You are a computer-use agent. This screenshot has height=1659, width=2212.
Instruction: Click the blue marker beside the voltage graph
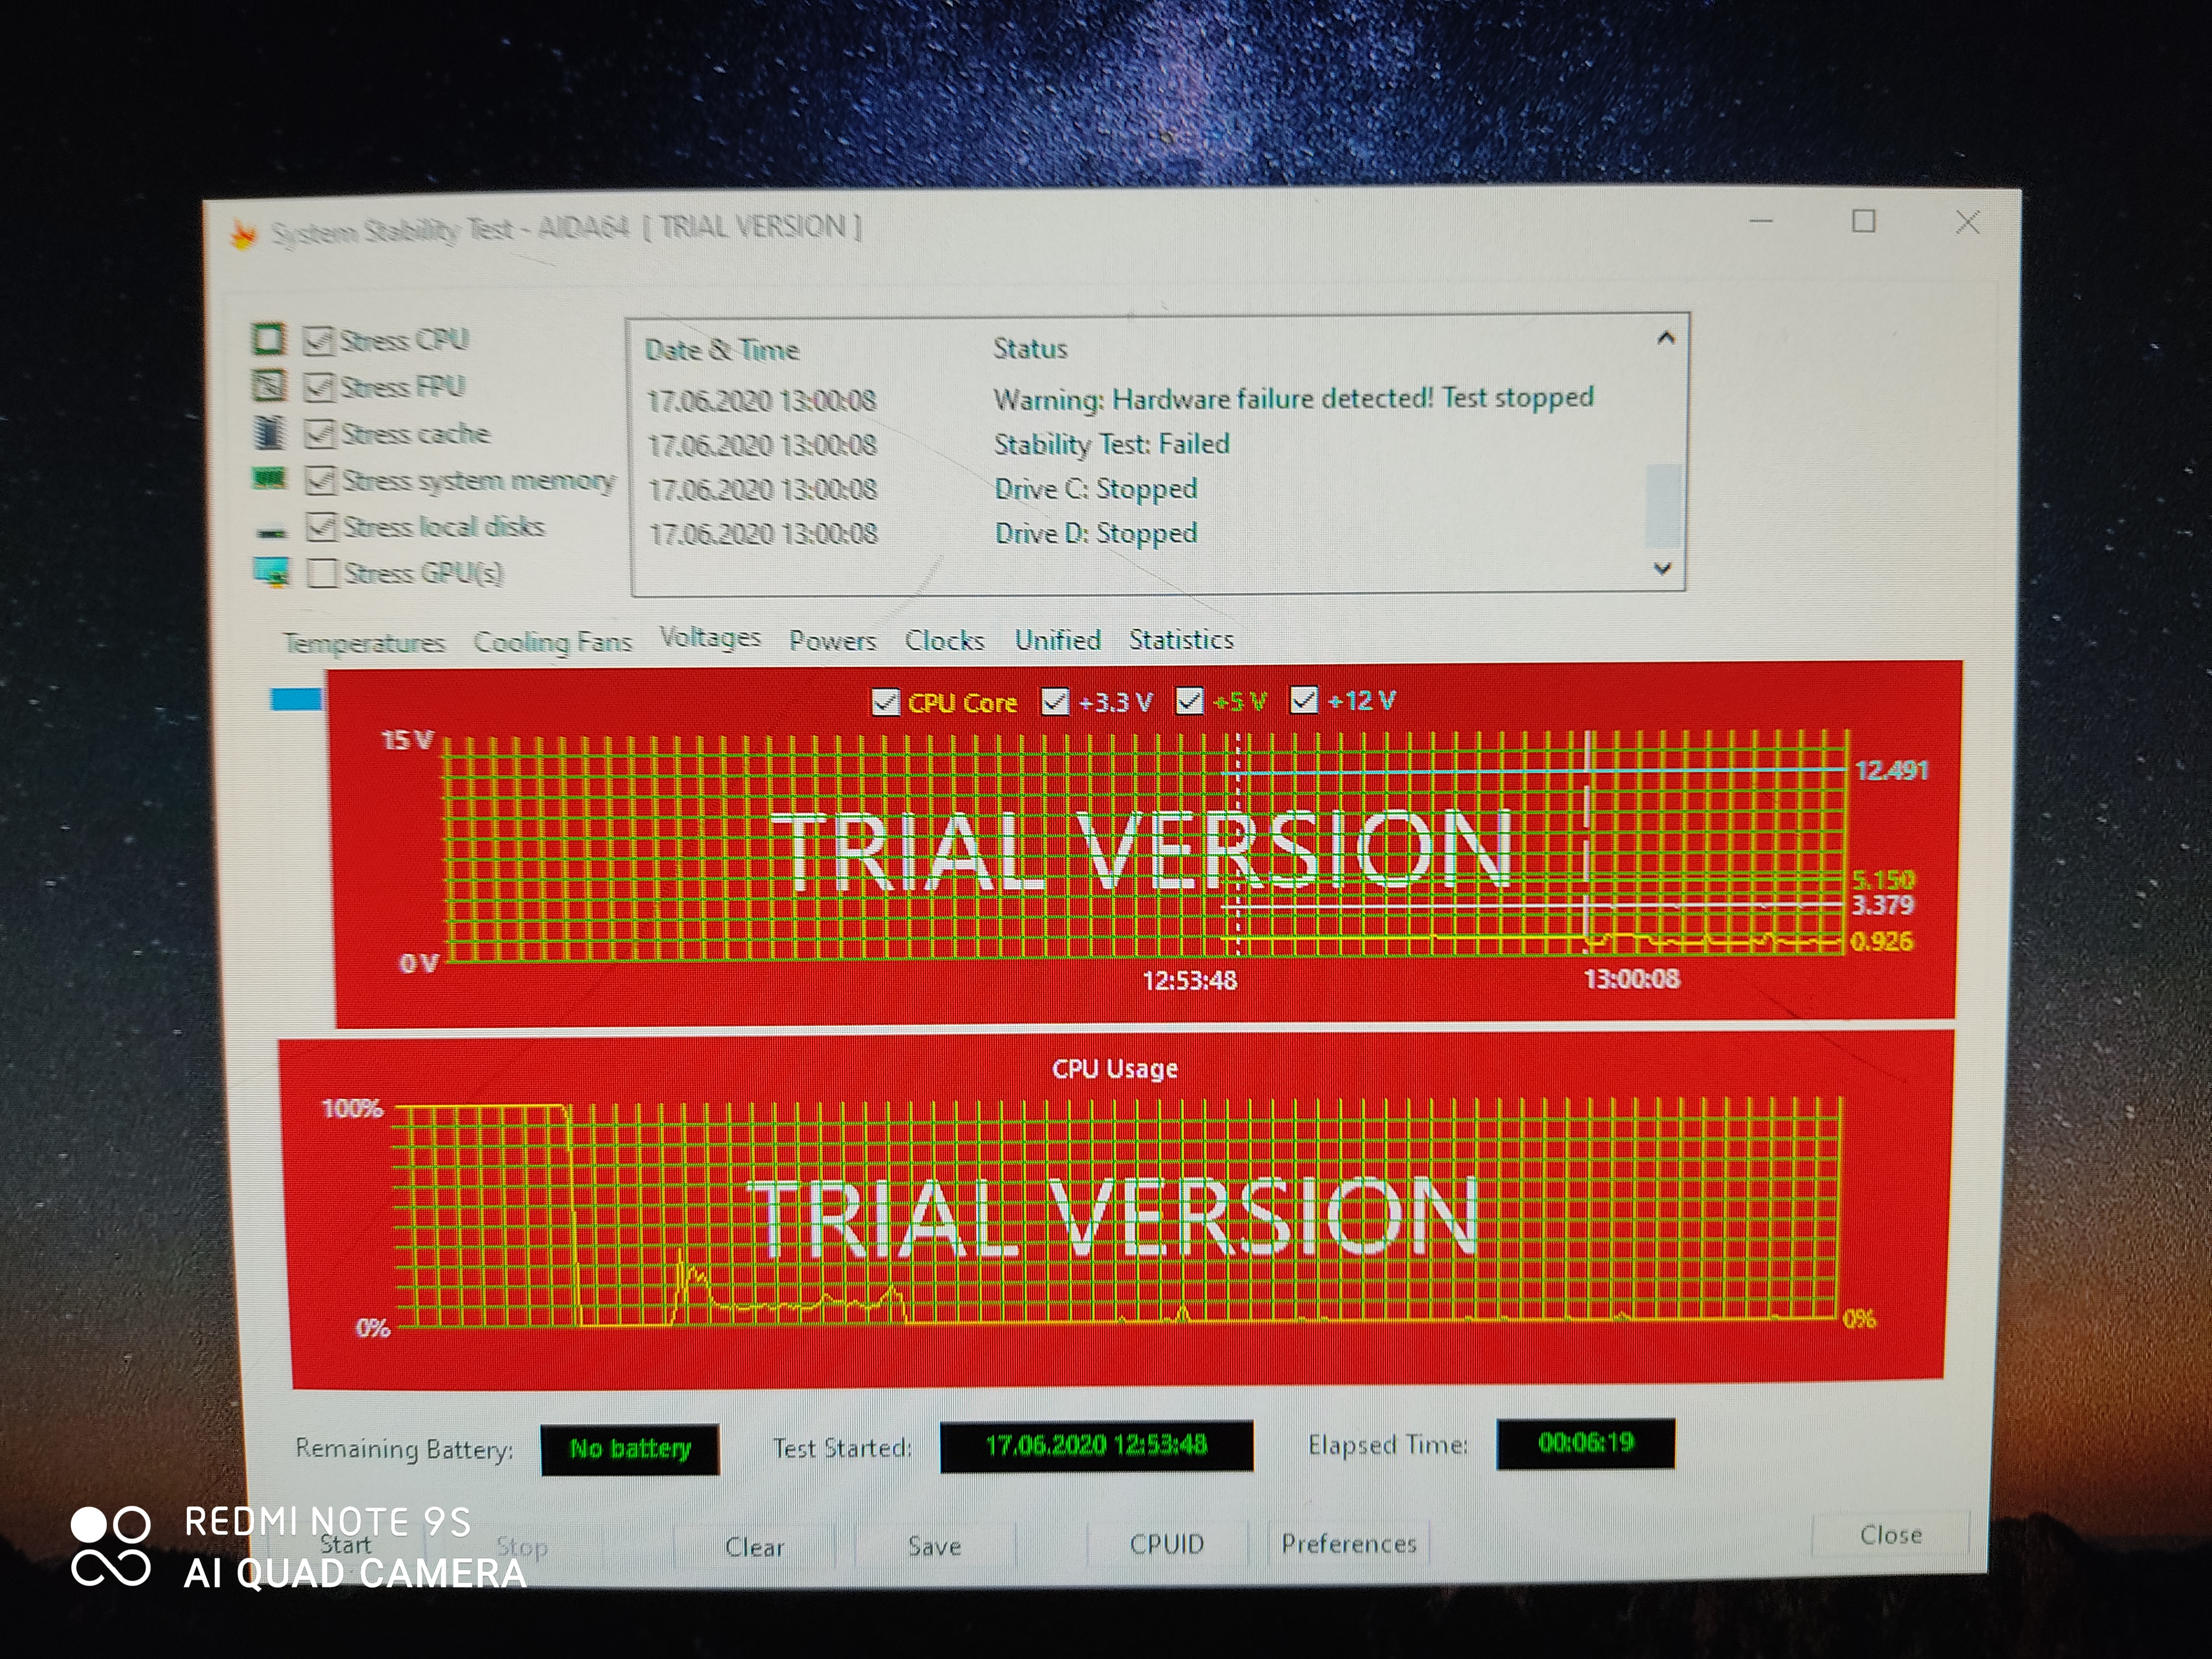pos(296,699)
